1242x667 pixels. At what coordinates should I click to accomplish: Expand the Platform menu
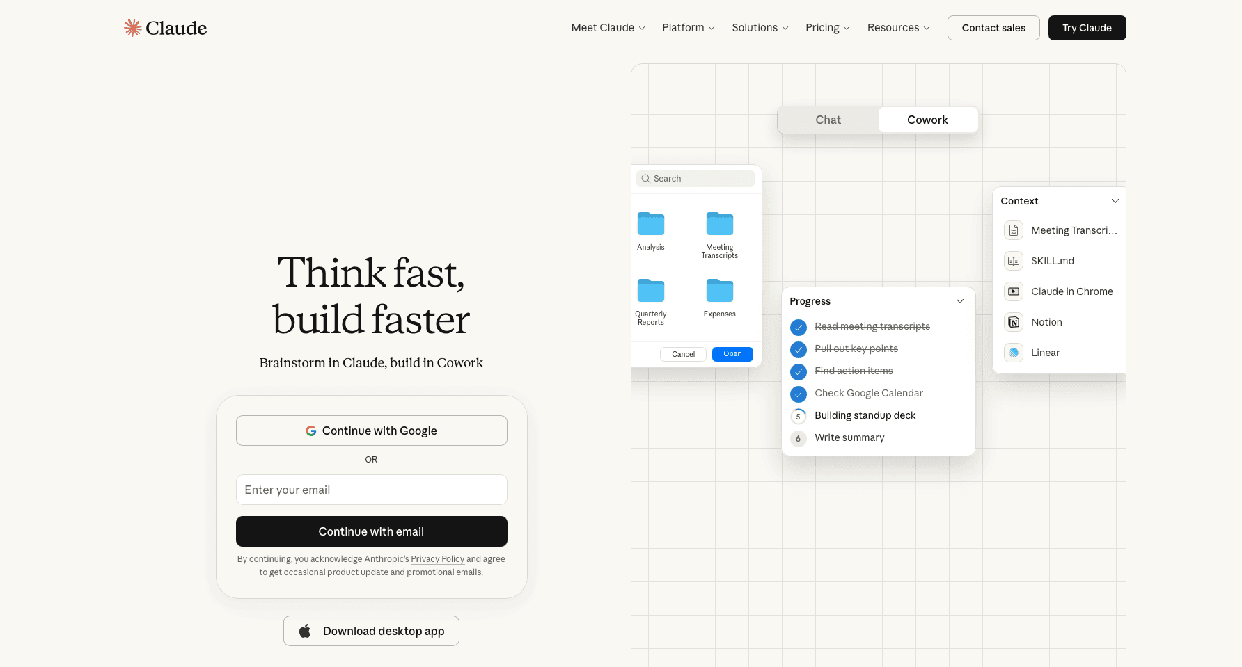click(689, 28)
